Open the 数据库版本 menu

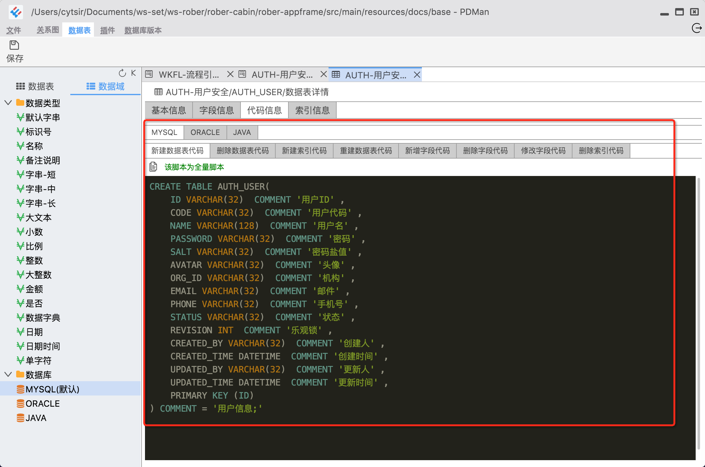143,30
